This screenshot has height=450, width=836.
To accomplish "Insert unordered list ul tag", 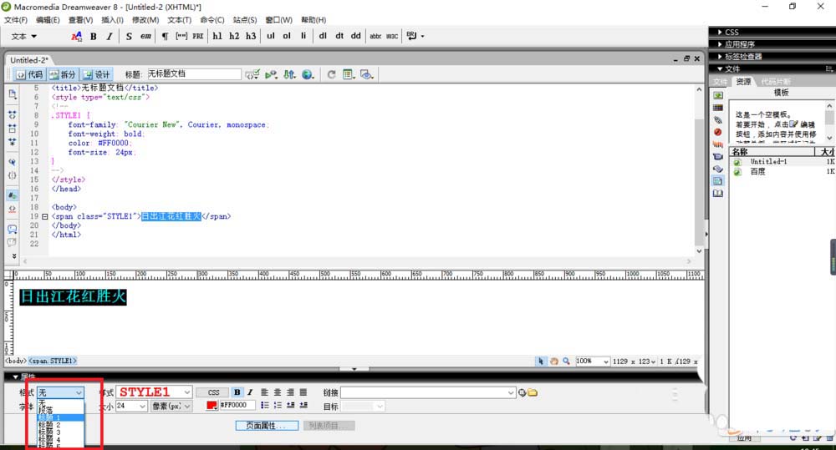I will tap(270, 36).
